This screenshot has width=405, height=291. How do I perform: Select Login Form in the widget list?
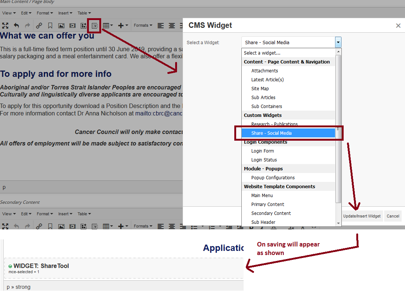[x=263, y=151]
